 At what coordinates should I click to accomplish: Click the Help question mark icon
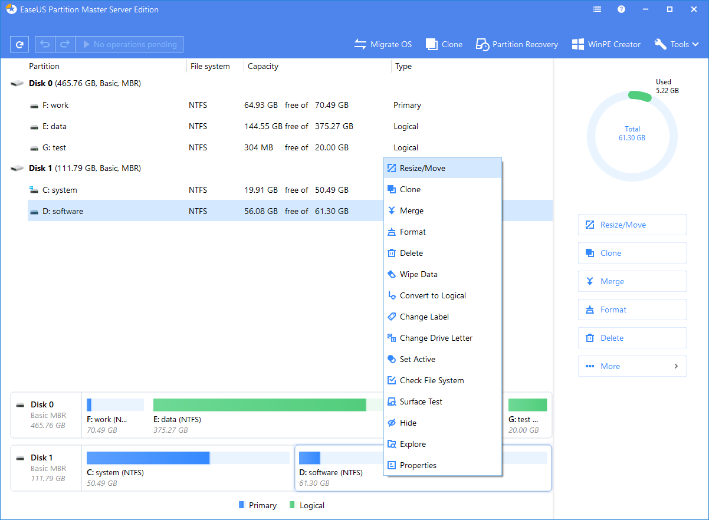tap(621, 9)
